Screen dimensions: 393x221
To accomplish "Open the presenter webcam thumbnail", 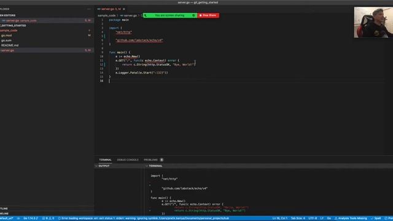I will (373, 22).
